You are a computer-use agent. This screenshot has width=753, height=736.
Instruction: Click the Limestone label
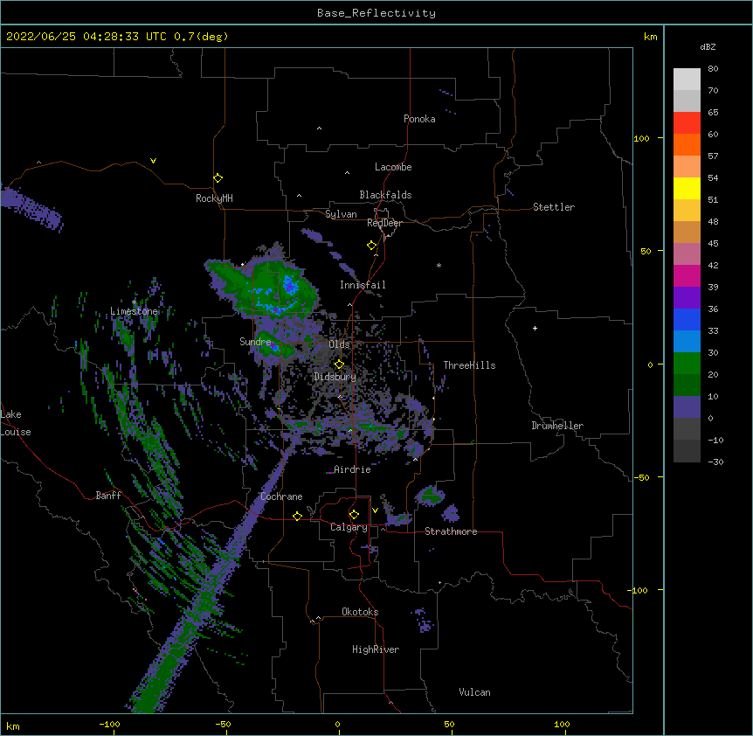tap(134, 311)
